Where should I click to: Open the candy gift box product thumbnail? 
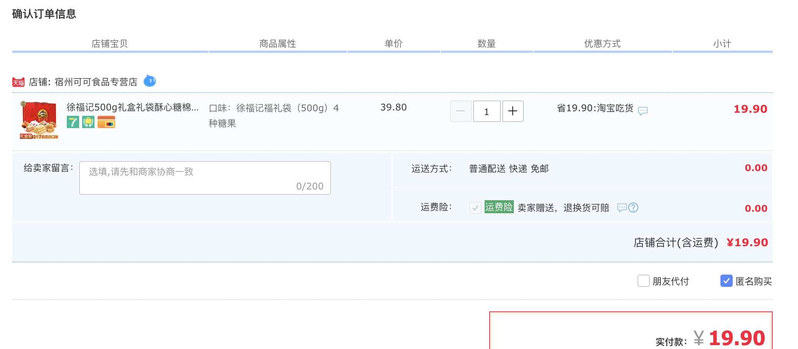pos(39,120)
